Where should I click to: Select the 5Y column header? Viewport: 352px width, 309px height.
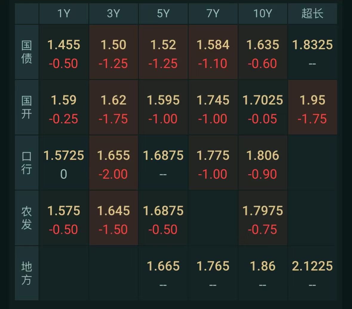coord(163,13)
